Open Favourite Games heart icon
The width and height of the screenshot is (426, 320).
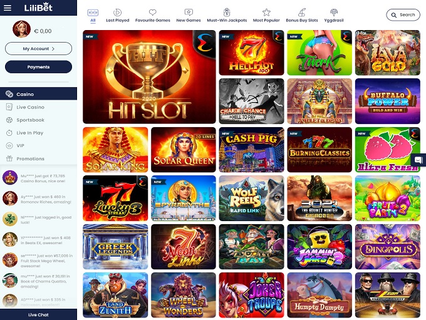[152, 13]
